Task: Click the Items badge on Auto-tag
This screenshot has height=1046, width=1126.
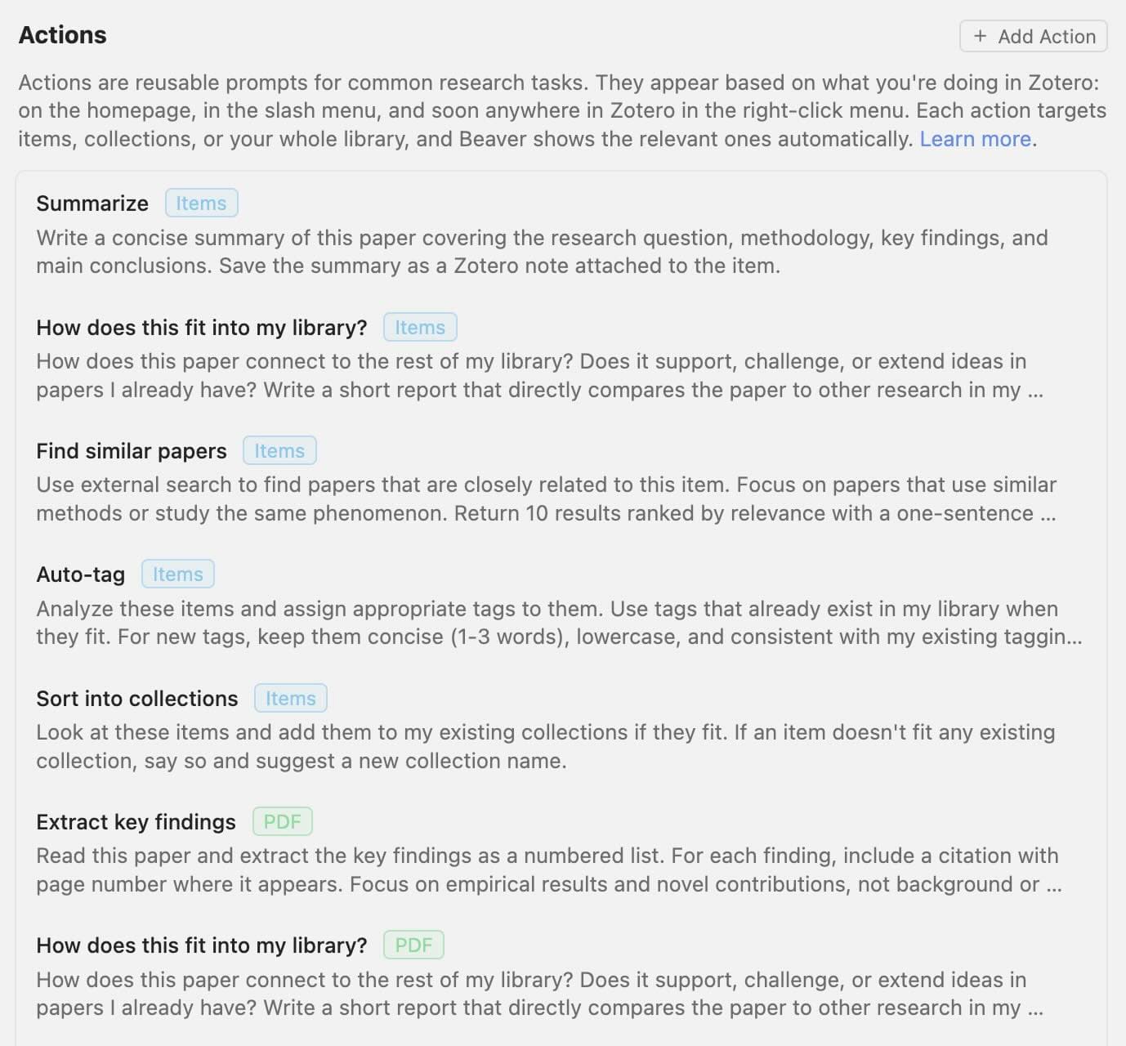Action: [177, 574]
